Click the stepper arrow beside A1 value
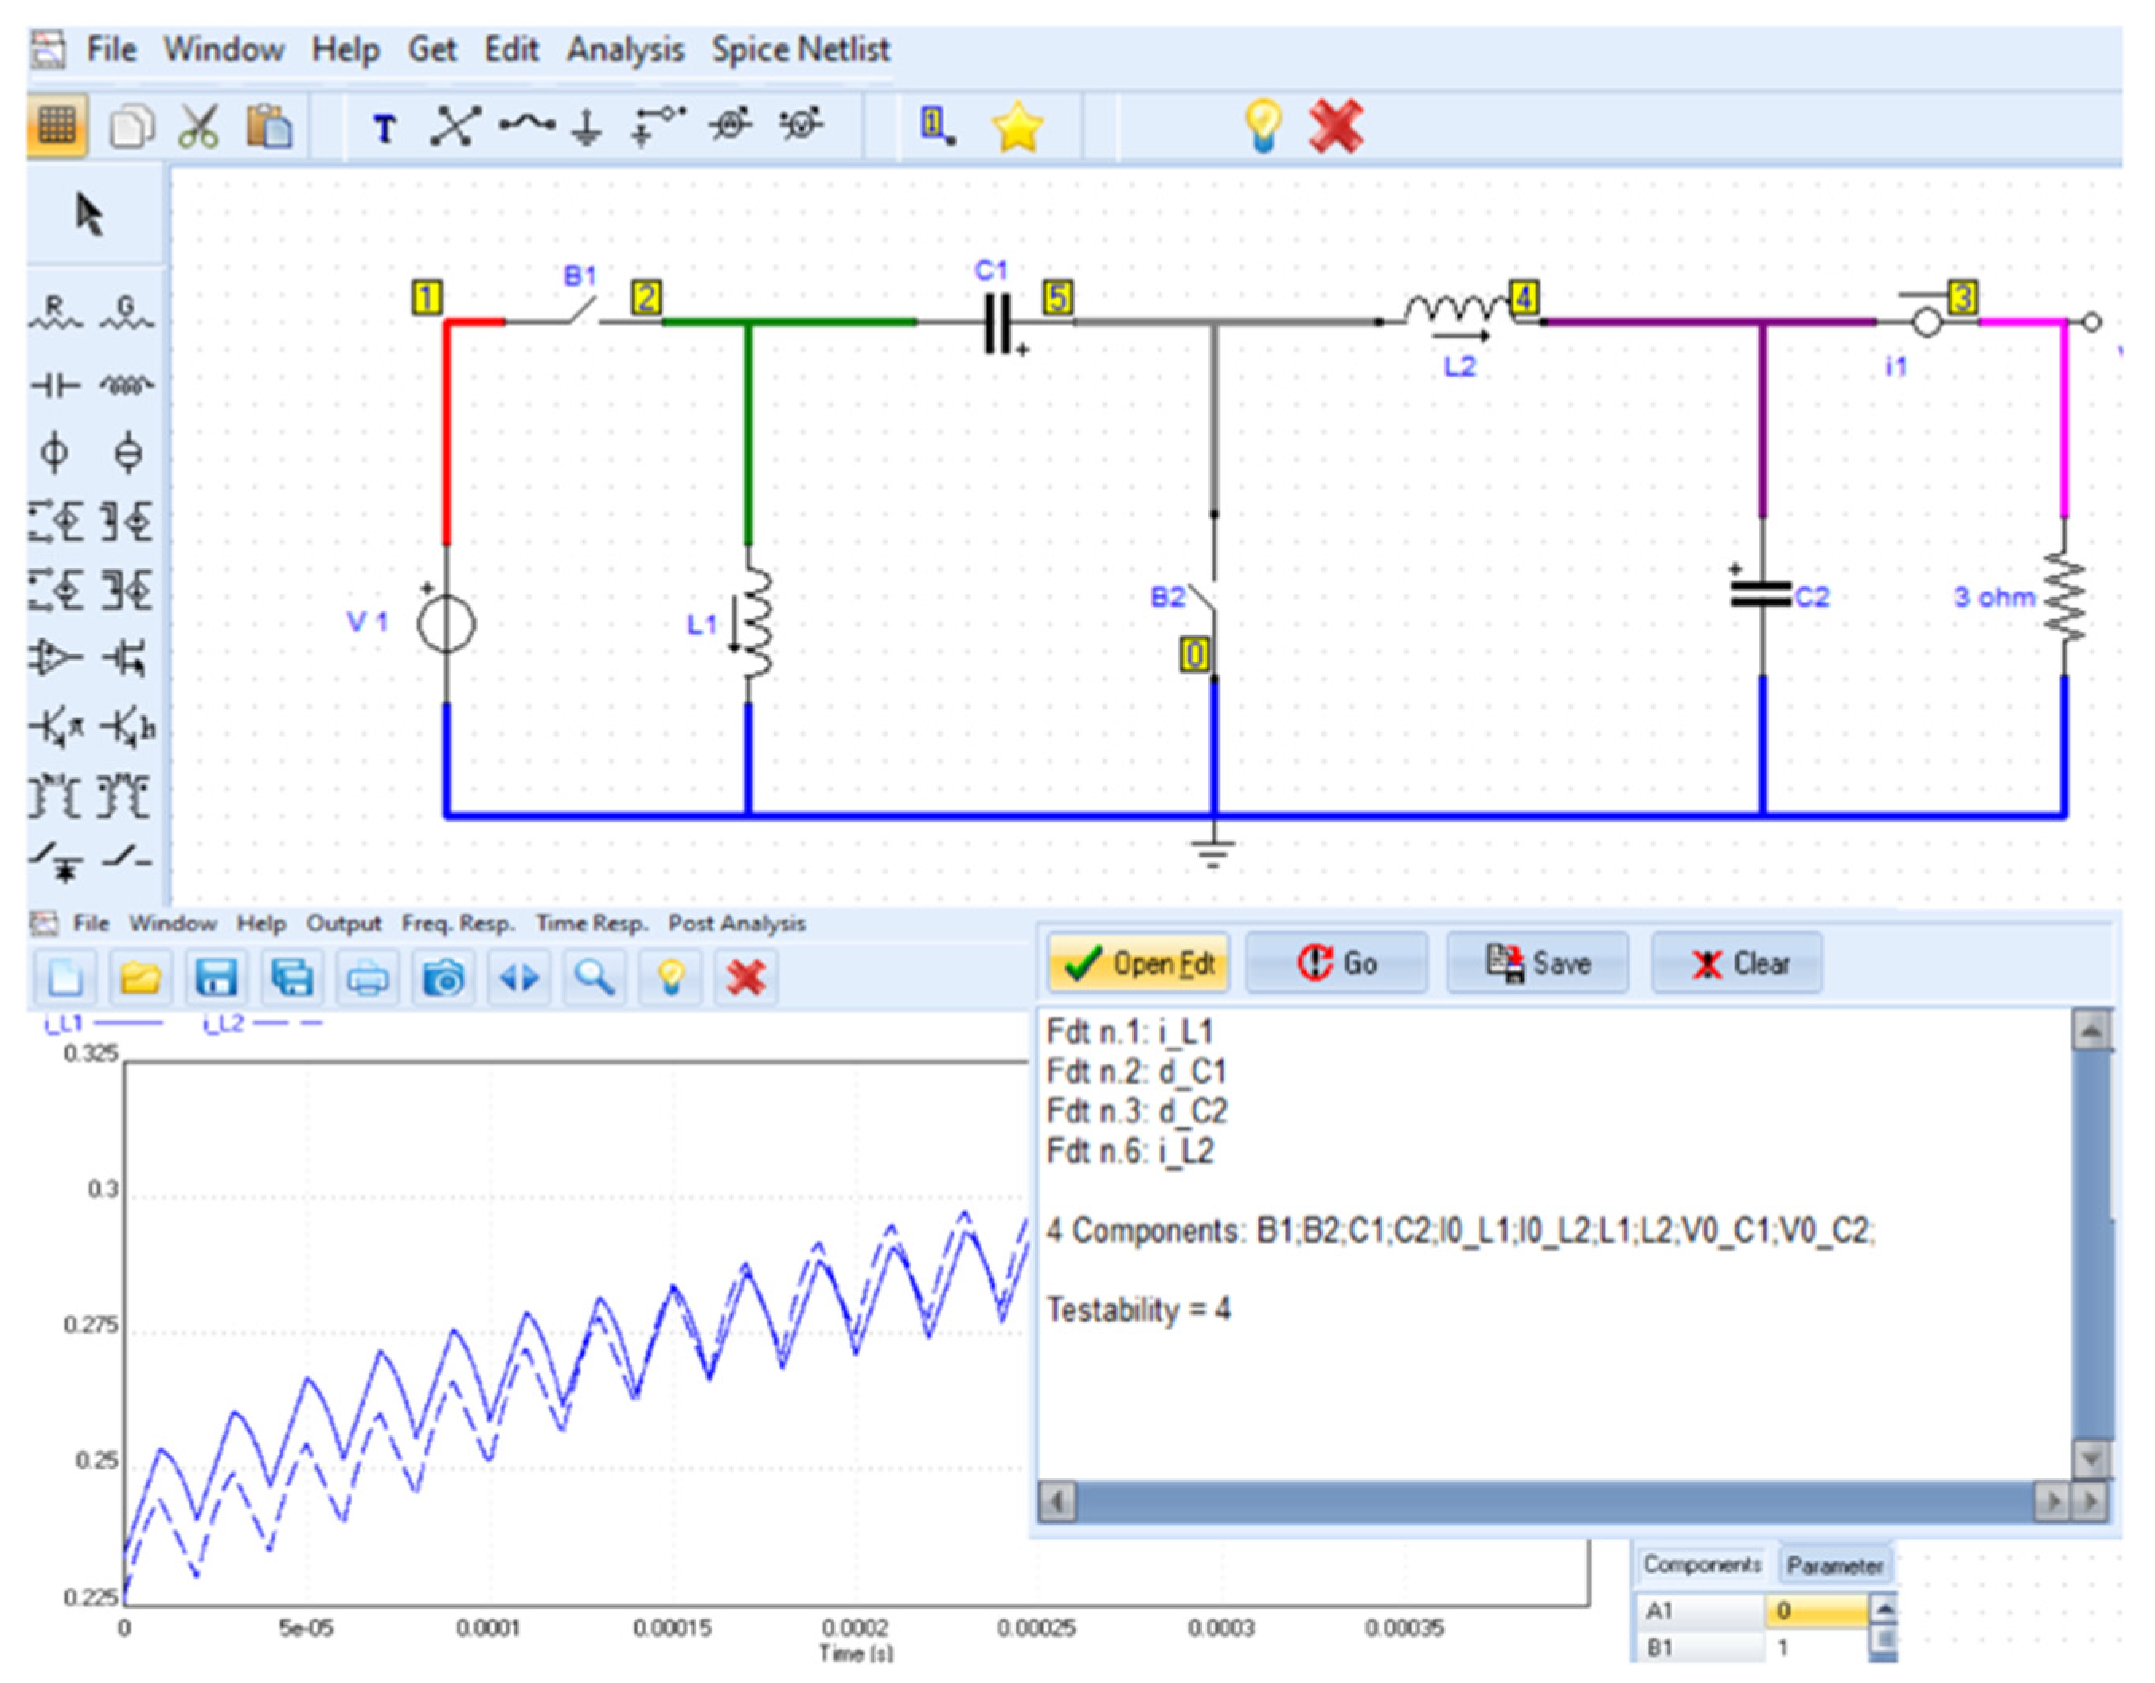Viewport: 2155px width, 1683px height. (x=1884, y=1611)
